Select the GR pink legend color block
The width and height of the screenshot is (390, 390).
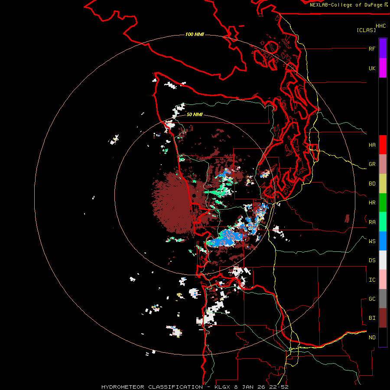[x=383, y=164]
